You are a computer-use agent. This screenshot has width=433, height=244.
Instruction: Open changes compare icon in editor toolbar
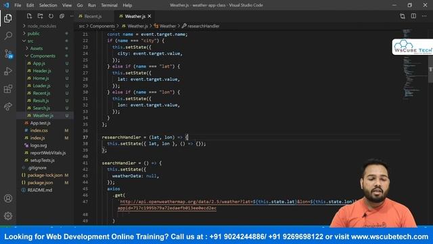click(403, 16)
